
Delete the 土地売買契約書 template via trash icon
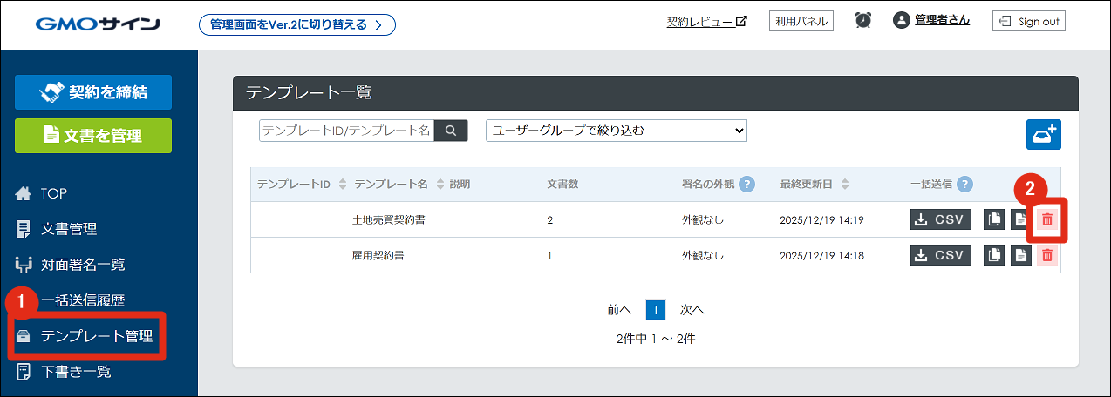click(x=1047, y=219)
